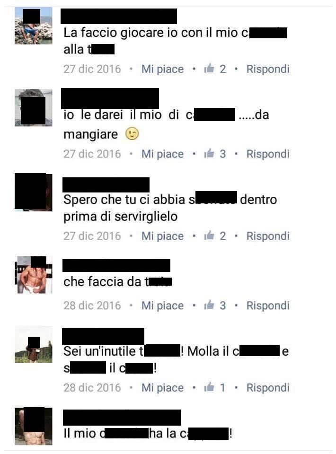This screenshot has width=336, height=454.
Task: Click Mi piace under 'che faccia da' comment
Action: [x=162, y=306]
